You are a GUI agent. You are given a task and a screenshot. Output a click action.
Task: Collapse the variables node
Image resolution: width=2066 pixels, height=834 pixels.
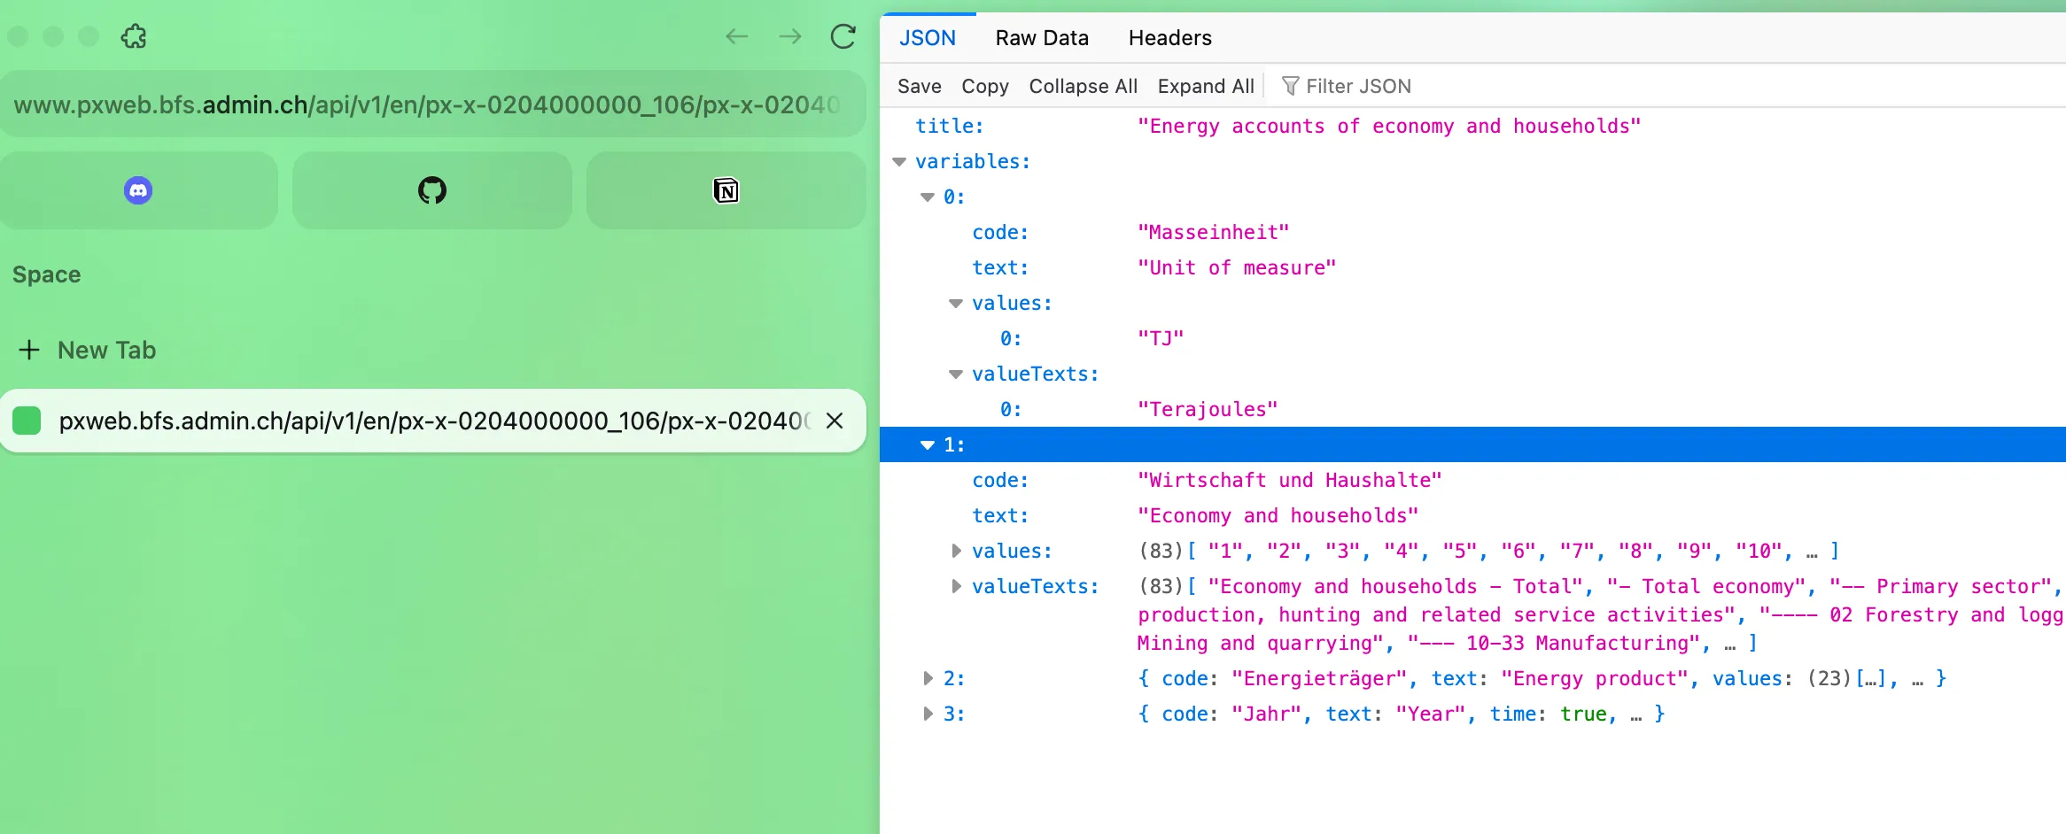coord(899,162)
